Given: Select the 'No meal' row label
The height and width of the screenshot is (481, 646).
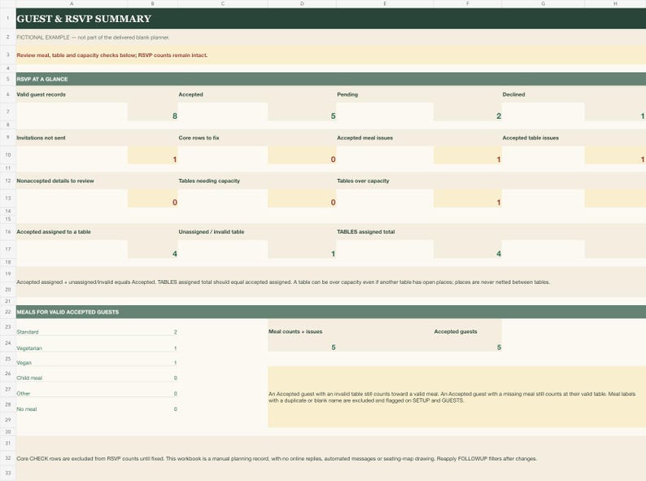Looking at the screenshot, I should (x=27, y=409).
